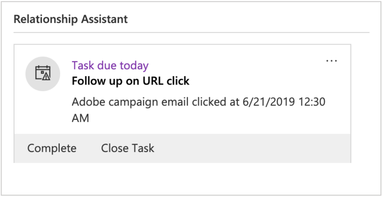Click the "AM" text on the card's last line

click(x=80, y=118)
